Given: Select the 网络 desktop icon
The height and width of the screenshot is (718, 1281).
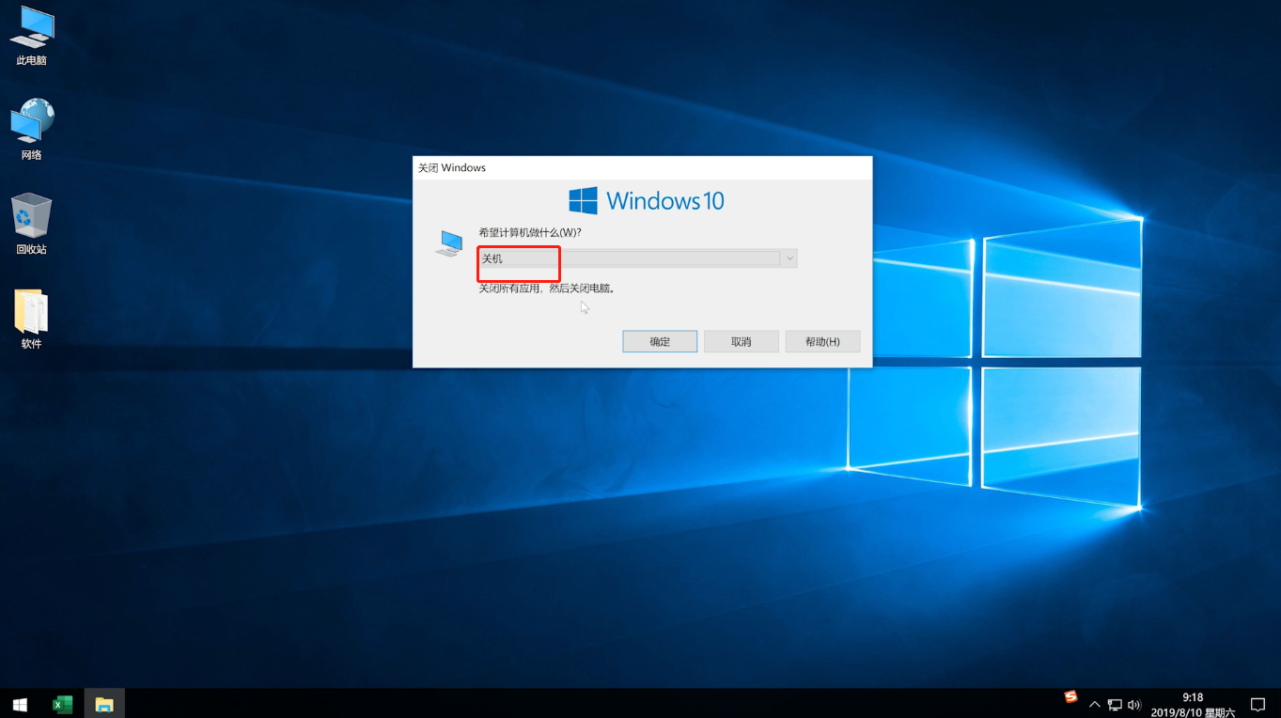Looking at the screenshot, I should pos(31,130).
